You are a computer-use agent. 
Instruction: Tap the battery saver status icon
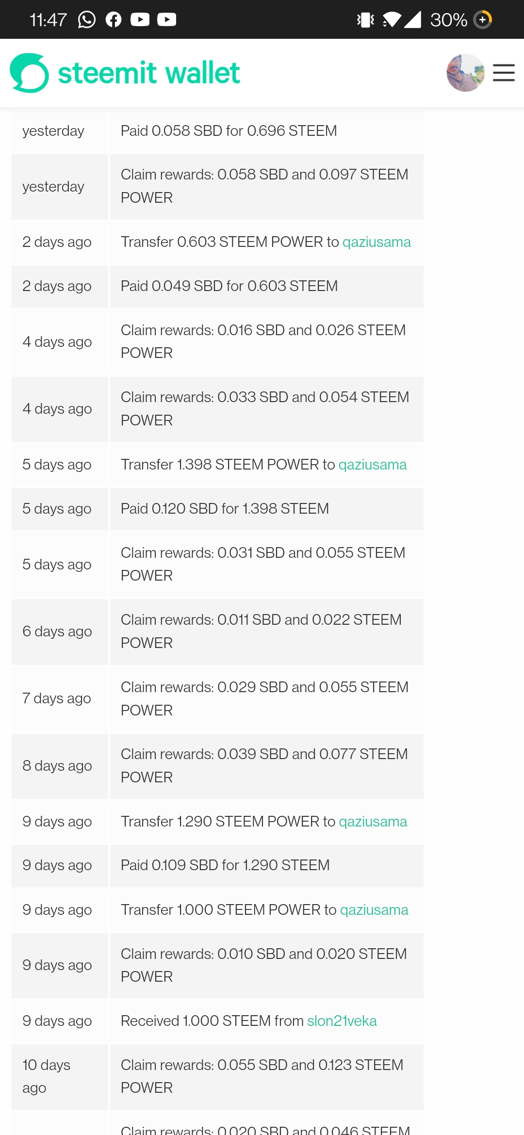[482, 20]
